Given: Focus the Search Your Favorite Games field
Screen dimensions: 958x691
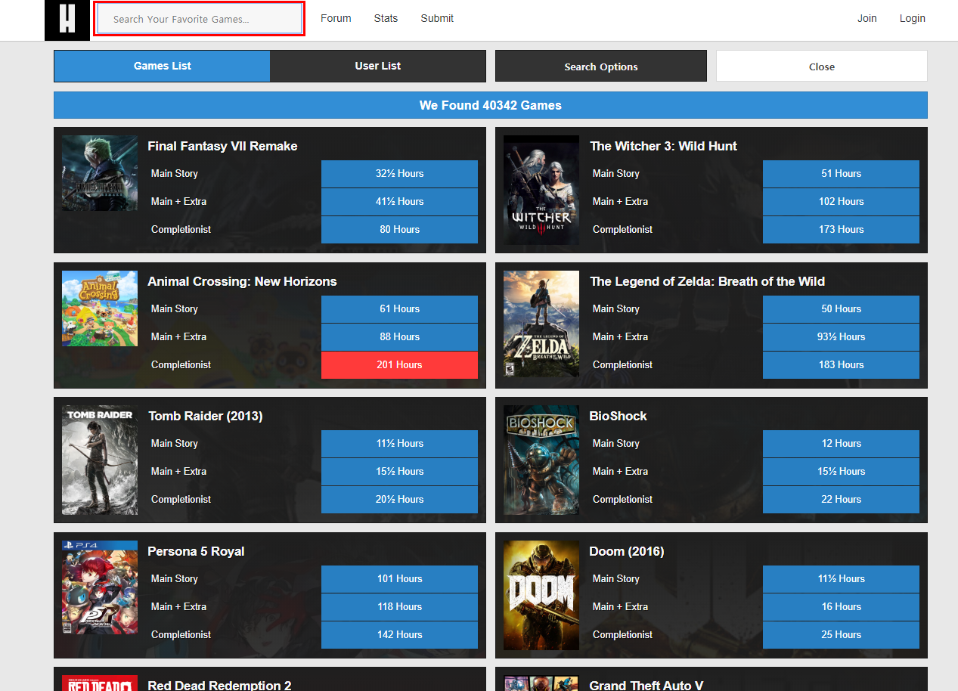Looking at the screenshot, I should (x=200, y=19).
